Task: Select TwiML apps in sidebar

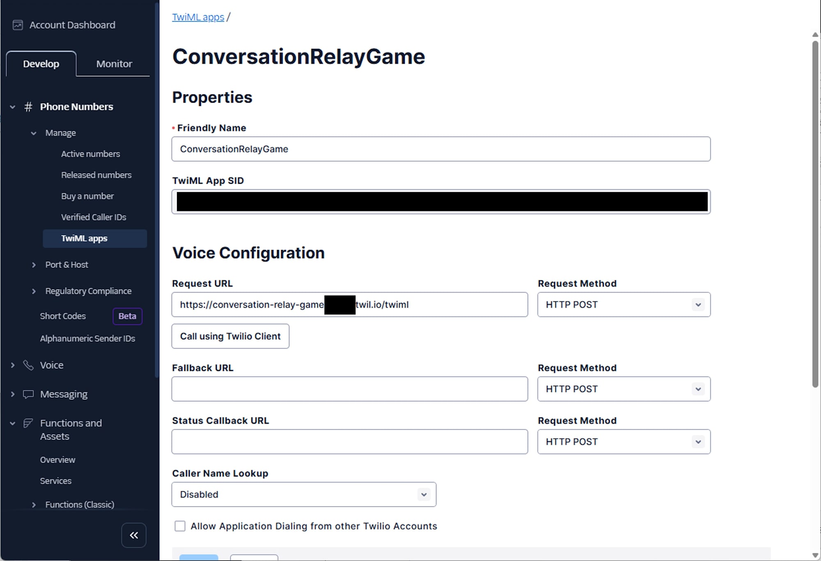Action: [95, 238]
